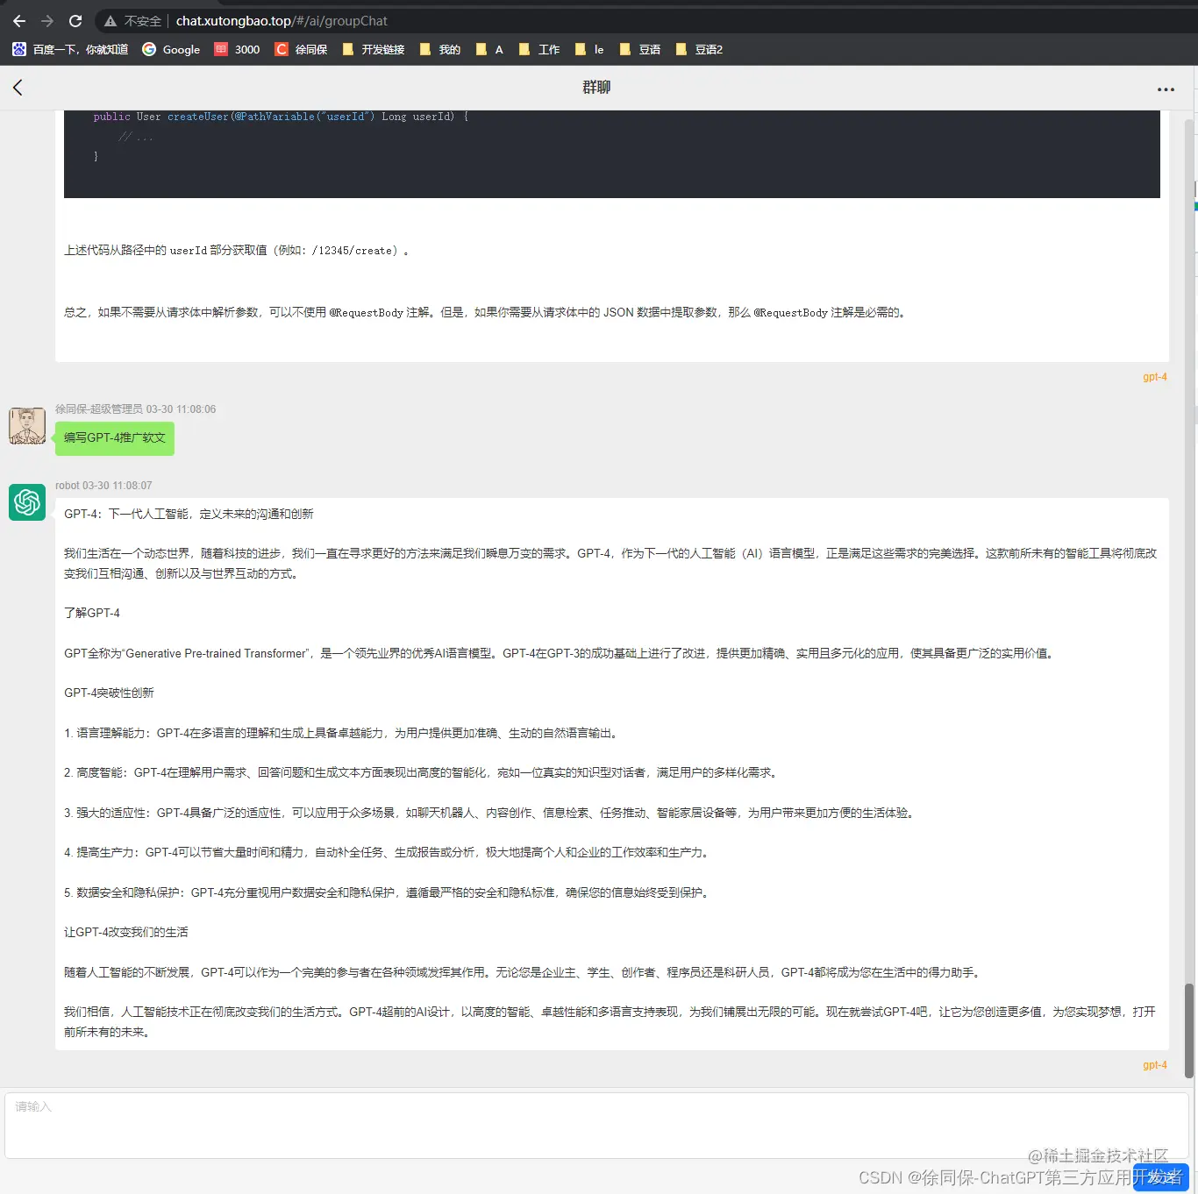
Task: Click the 了解GPT-4 section heading
Action: (92, 613)
